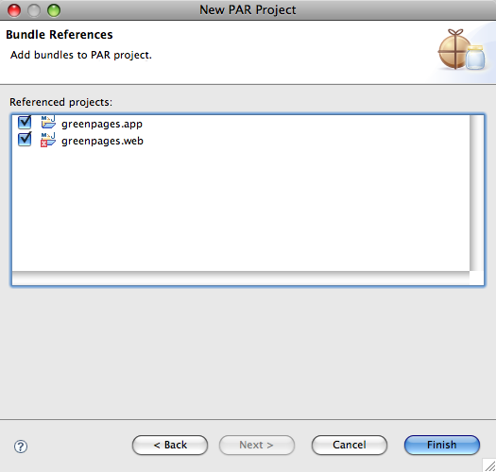Screen dimensions: 496x472
Task: Click the PAR bundle wizard banner image
Action: [x=462, y=50]
